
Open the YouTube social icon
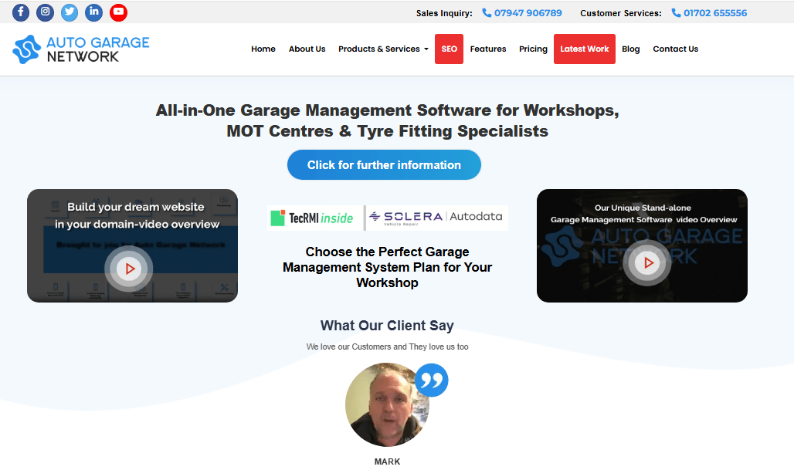(x=118, y=12)
